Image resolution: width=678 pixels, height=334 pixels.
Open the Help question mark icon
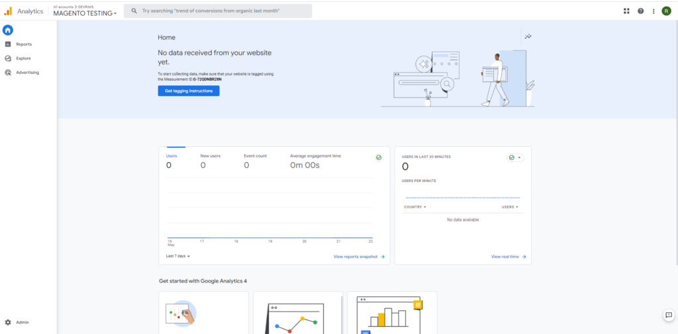tap(640, 11)
